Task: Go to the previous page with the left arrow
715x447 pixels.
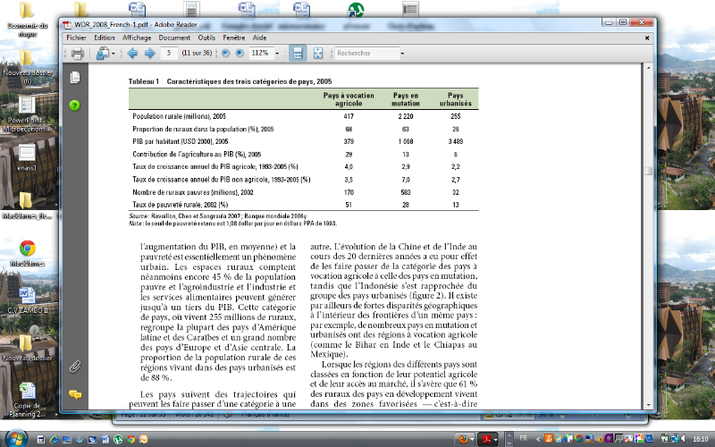Action: [x=132, y=54]
